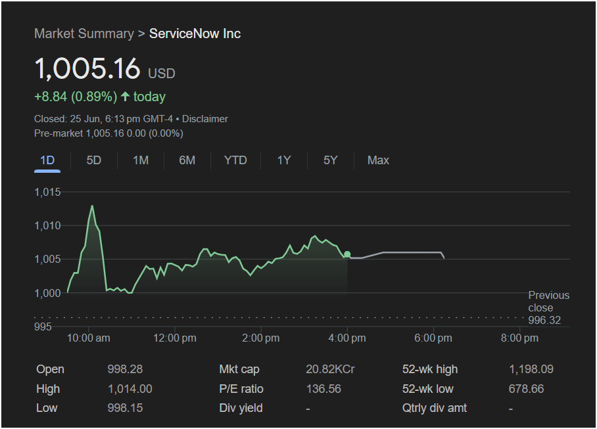Click the 52-wk high label
This screenshot has width=597, height=429.
coord(430,369)
